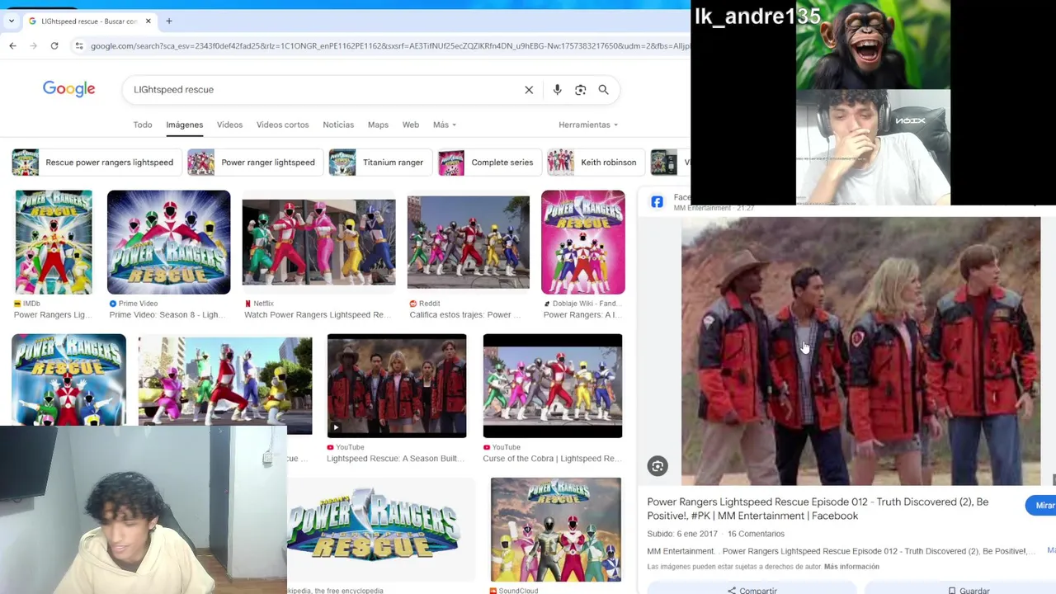This screenshot has width=1056, height=594.
Task: Clear the search box with X icon
Action: coord(529,90)
